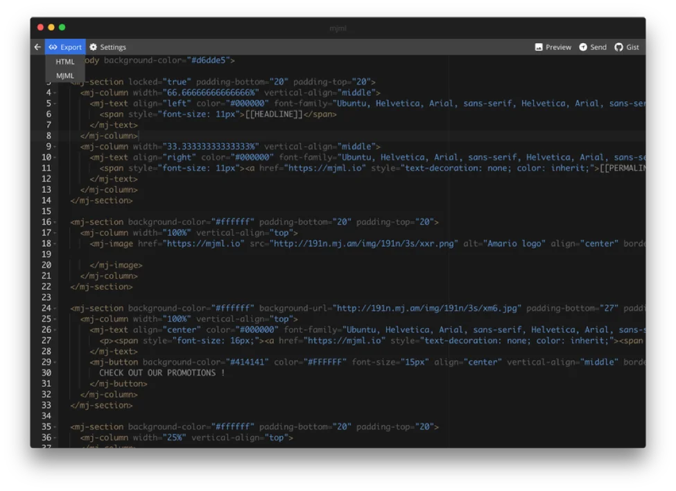Place cursor on the [[HEADLINE]] text

coord(271,114)
